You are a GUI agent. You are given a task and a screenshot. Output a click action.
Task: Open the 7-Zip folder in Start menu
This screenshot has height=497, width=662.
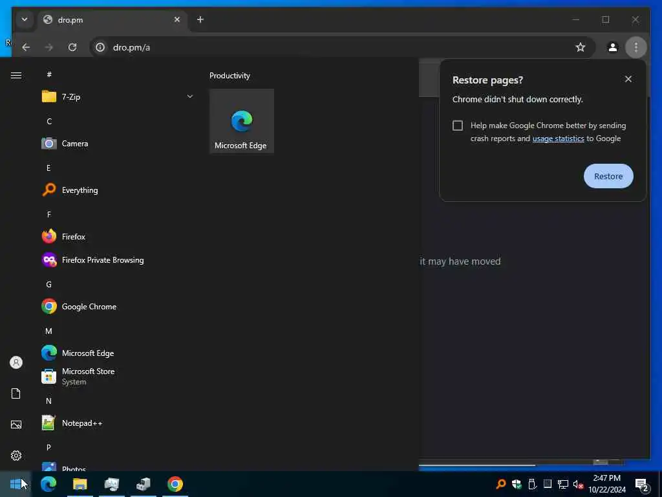click(x=118, y=97)
